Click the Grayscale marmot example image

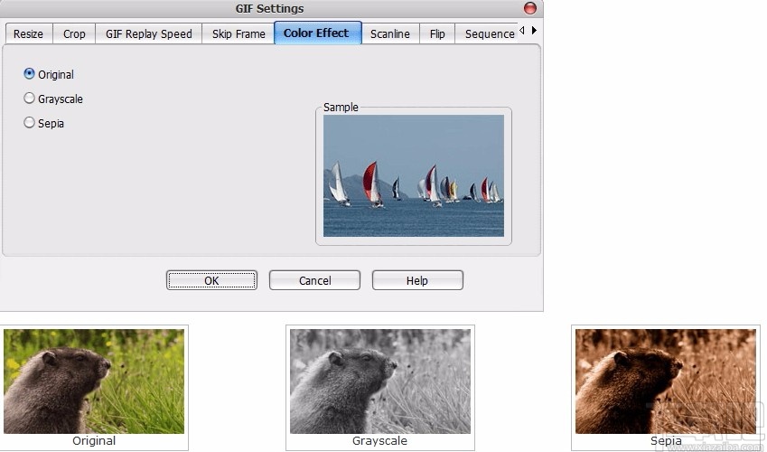380,381
